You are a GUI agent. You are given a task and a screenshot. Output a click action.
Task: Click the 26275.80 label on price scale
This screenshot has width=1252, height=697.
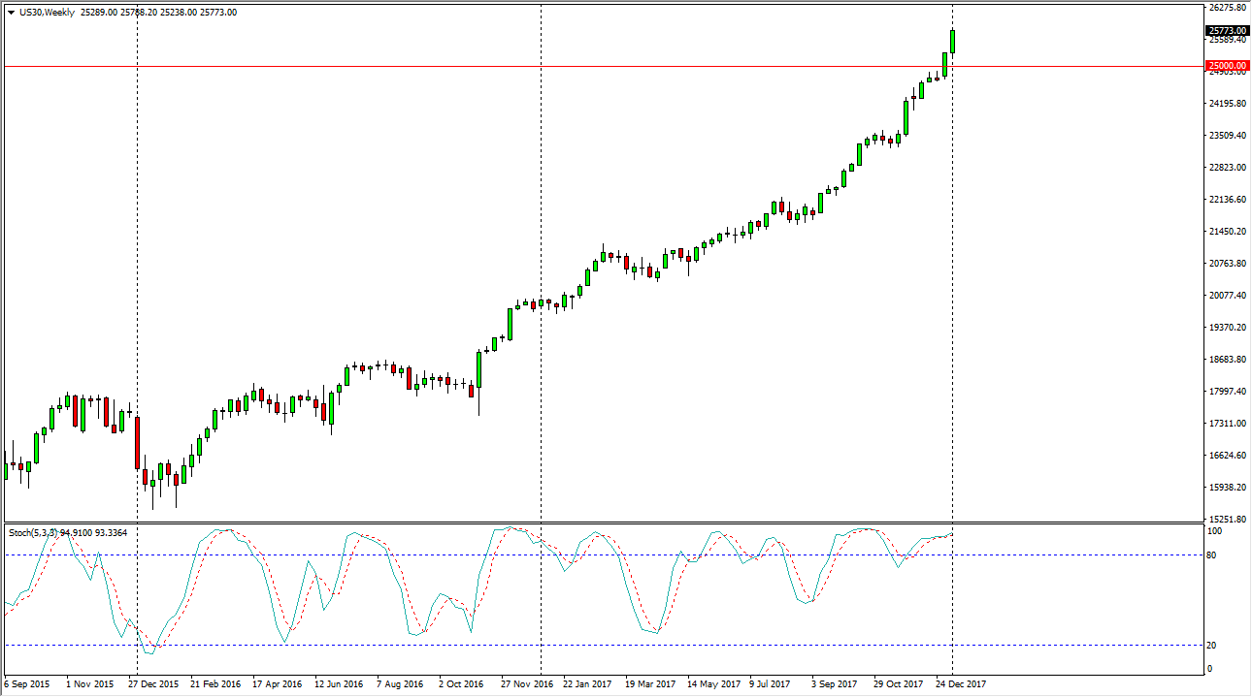(x=1227, y=8)
